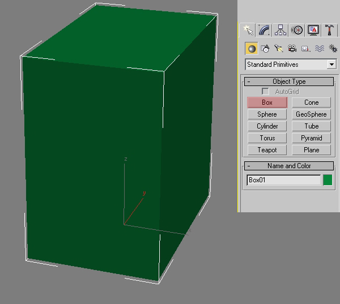Open the green object color swatch
Viewport: 340px width, 304px height.
(328, 180)
